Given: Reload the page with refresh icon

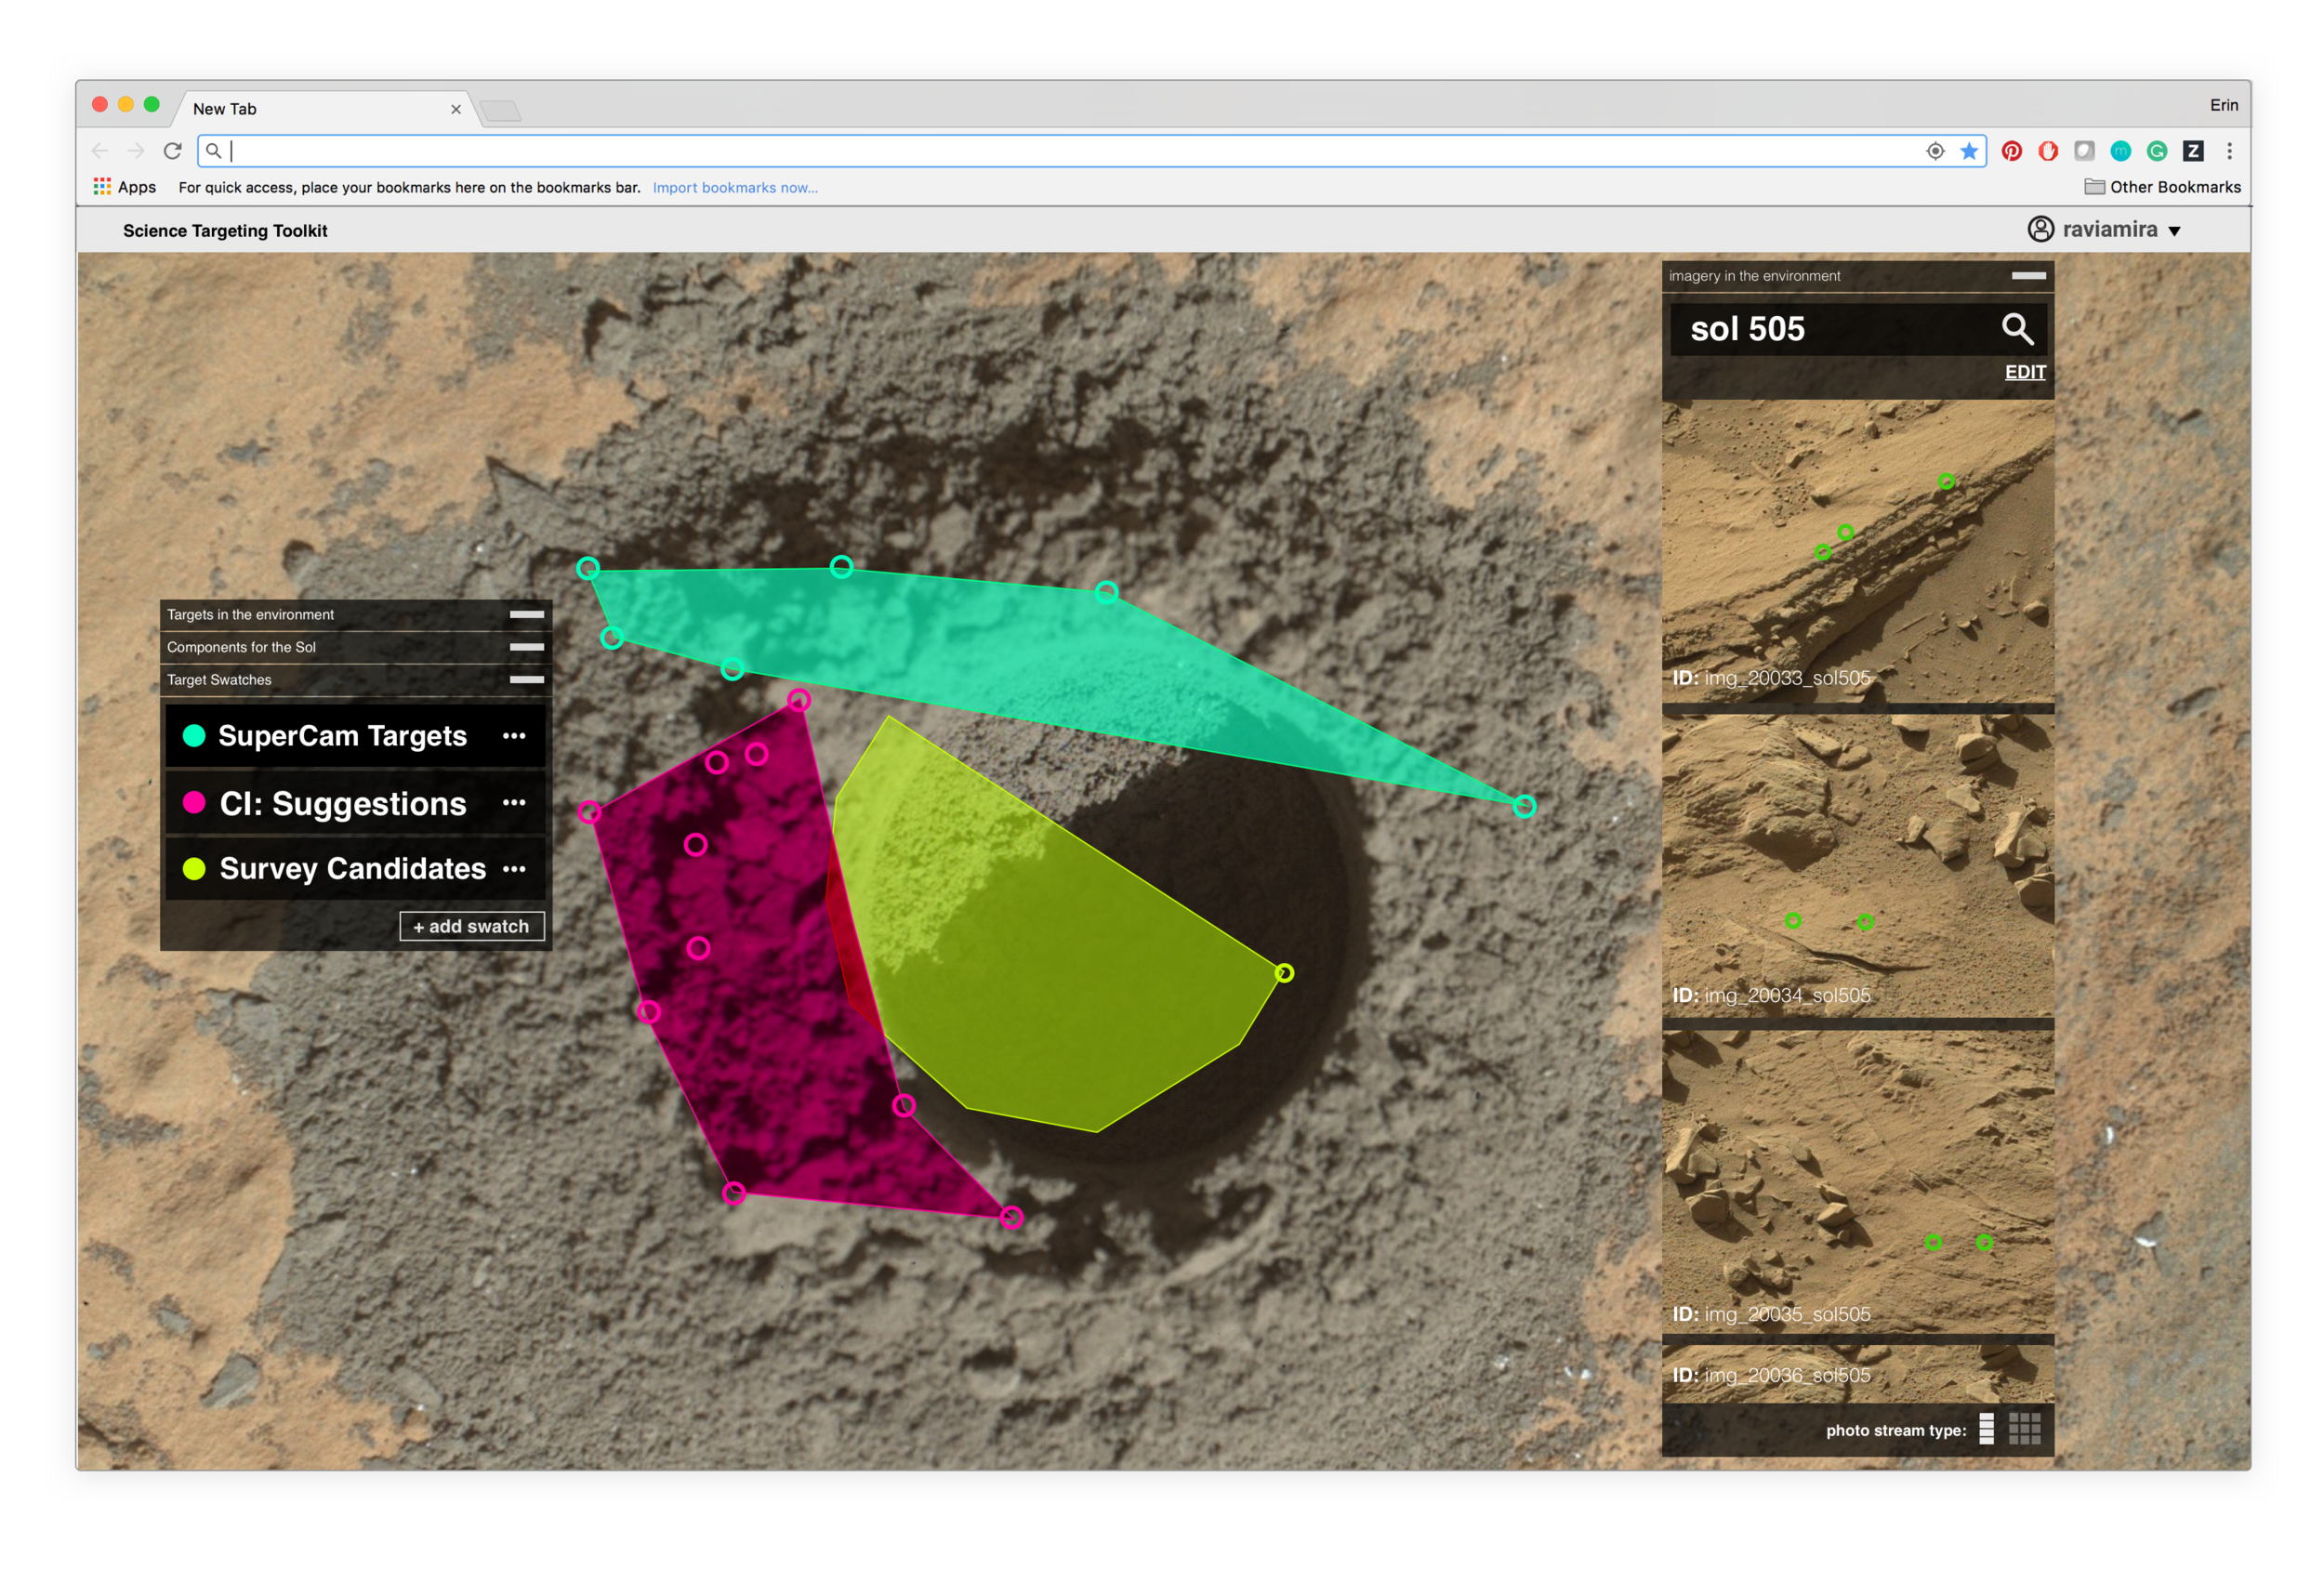Looking at the screenshot, I should point(172,151).
